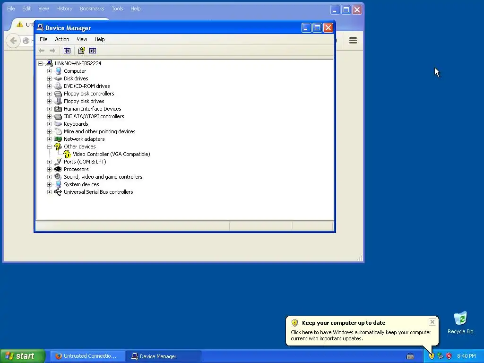484x363 pixels.
Task: Click the Windows Security shield tray icon
Action: tap(432, 356)
